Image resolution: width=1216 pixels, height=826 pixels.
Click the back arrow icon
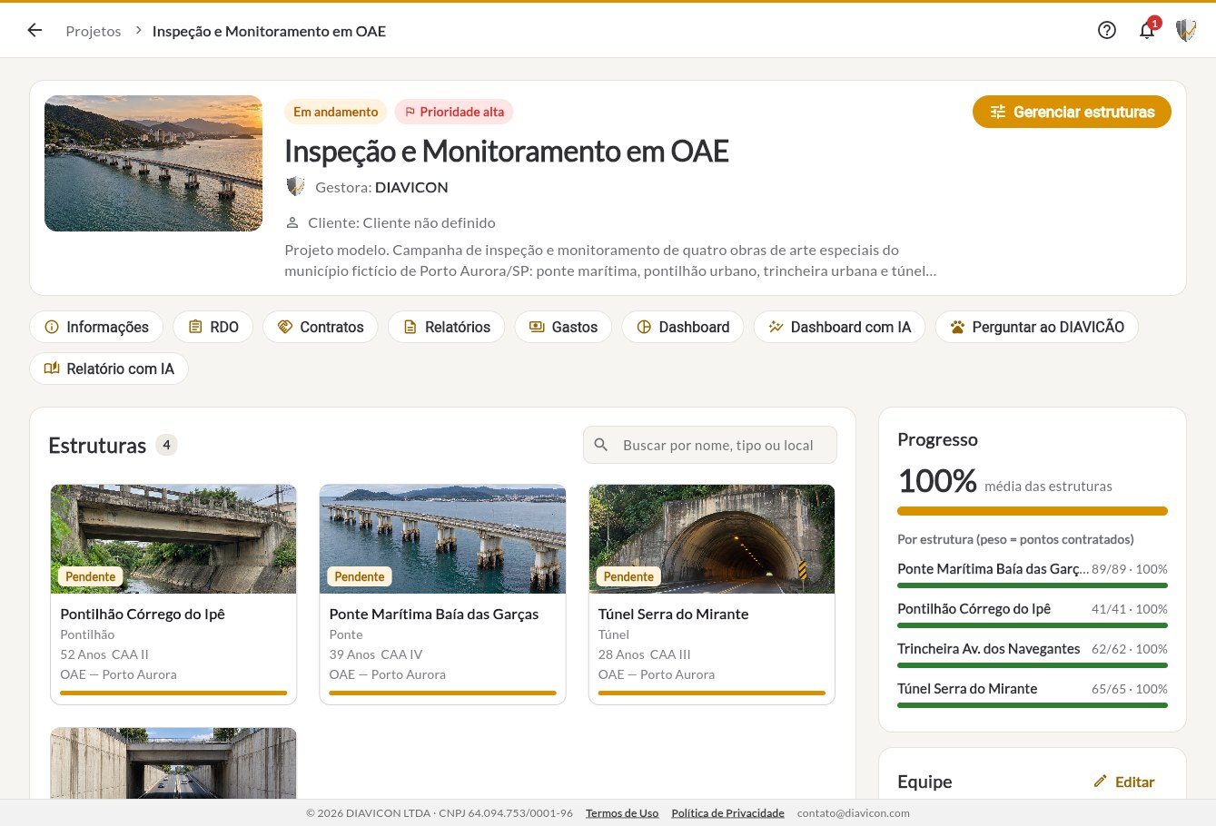[35, 30]
